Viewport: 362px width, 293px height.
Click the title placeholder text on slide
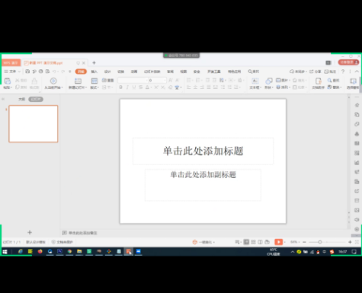(203, 151)
